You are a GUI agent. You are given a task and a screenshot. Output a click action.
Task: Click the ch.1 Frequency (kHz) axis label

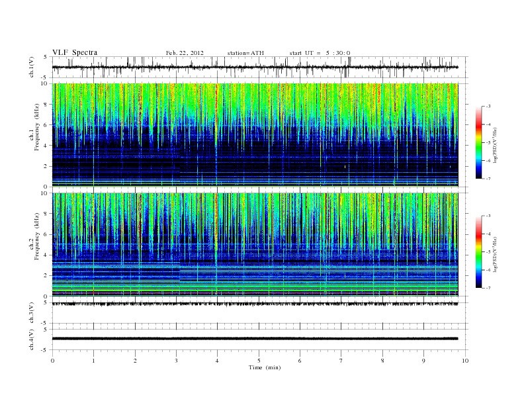pyautogui.click(x=34, y=127)
